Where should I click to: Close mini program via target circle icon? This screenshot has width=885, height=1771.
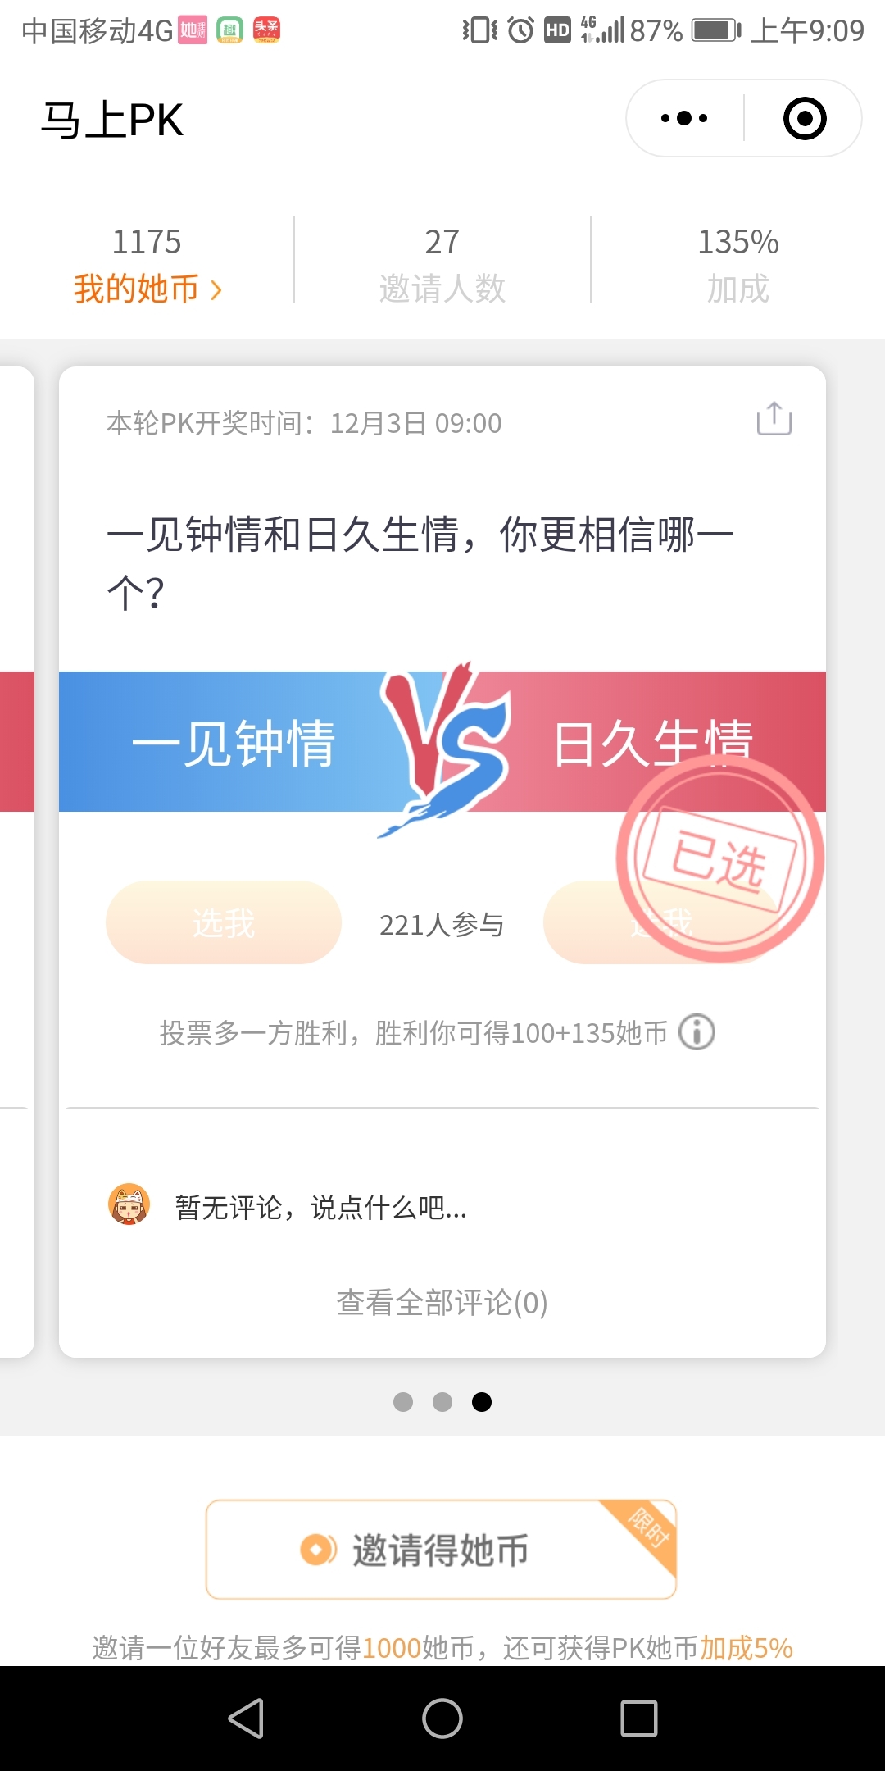pyautogui.click(x=805, y=118)
